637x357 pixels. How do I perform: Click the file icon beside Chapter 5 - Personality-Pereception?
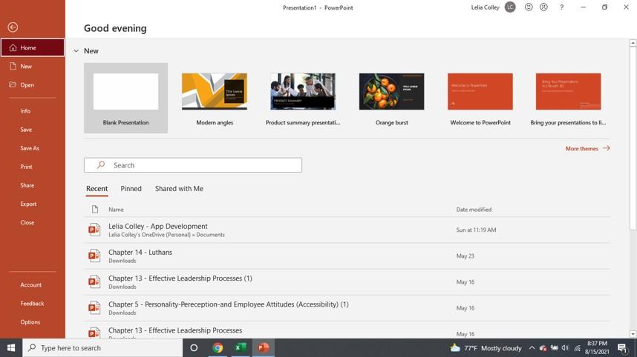(x=94, y=307)
